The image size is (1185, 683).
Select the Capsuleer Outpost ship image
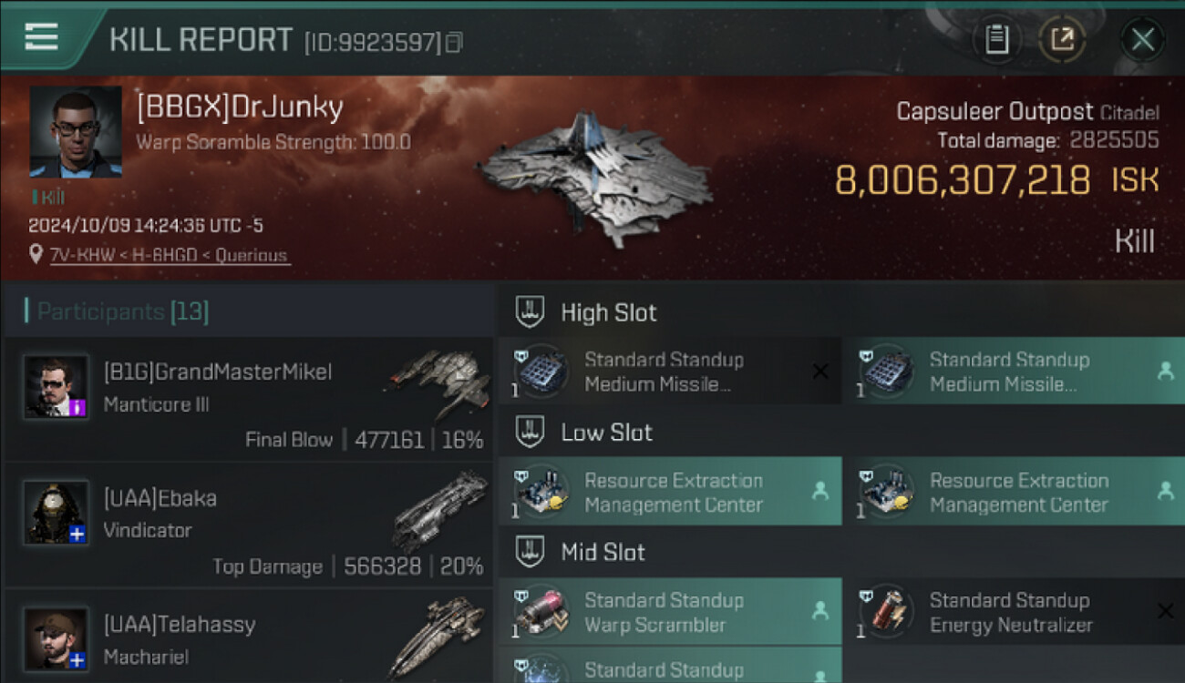(594, 178)
